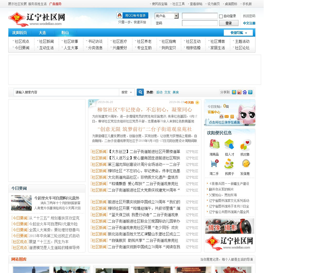
Task: Switch to the 鞍山 city tab
Action: click(x=65, y=33)
